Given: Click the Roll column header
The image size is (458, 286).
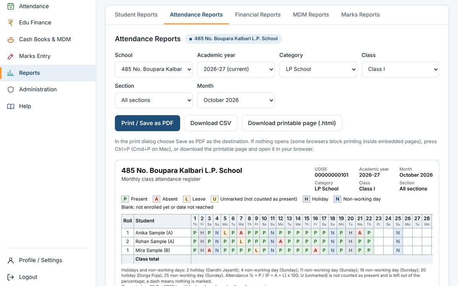Looking at the screenshot, I should (127, 221).
